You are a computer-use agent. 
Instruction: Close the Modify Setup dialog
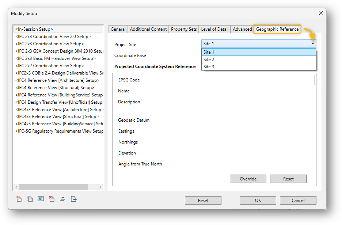pyautogui.click(x=321, y=13)
